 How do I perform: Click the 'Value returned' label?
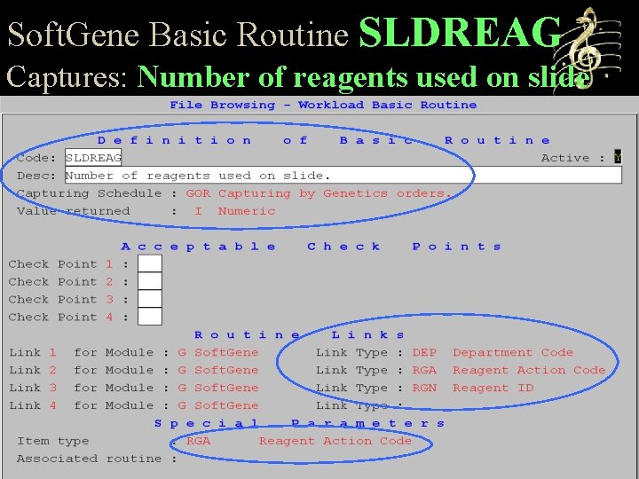(x=73, y=211)
